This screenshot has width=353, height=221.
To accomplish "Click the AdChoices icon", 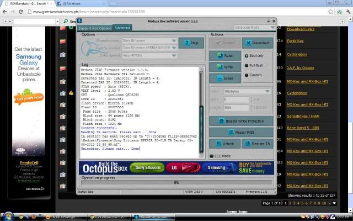I will pos(42,189).
